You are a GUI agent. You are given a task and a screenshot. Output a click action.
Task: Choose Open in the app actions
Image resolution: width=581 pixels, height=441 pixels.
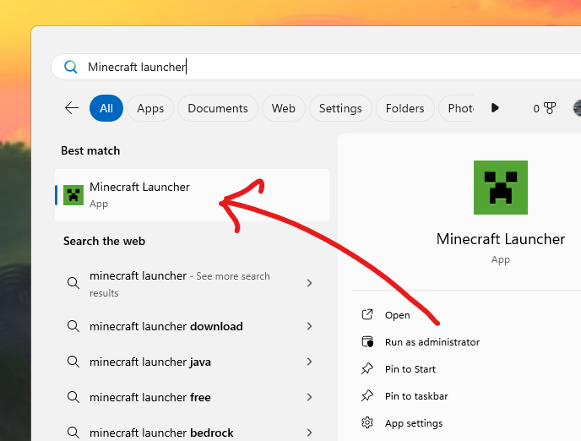click(x=398, y=315)
